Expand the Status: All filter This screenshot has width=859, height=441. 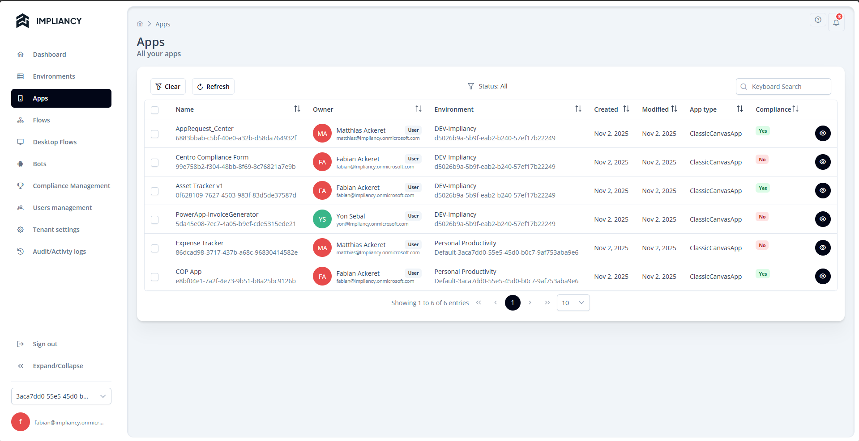tap(487, 86)
